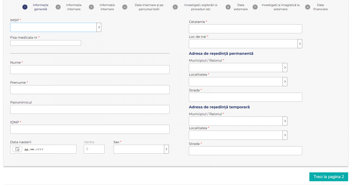Viewport: 355px width, 186px height.
Task: Click the Varsta number field
Action: click(x=94, y=149)
